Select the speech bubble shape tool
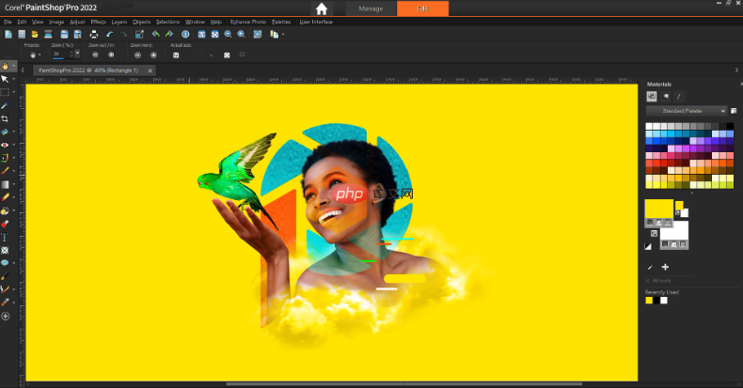 point(5,263)
